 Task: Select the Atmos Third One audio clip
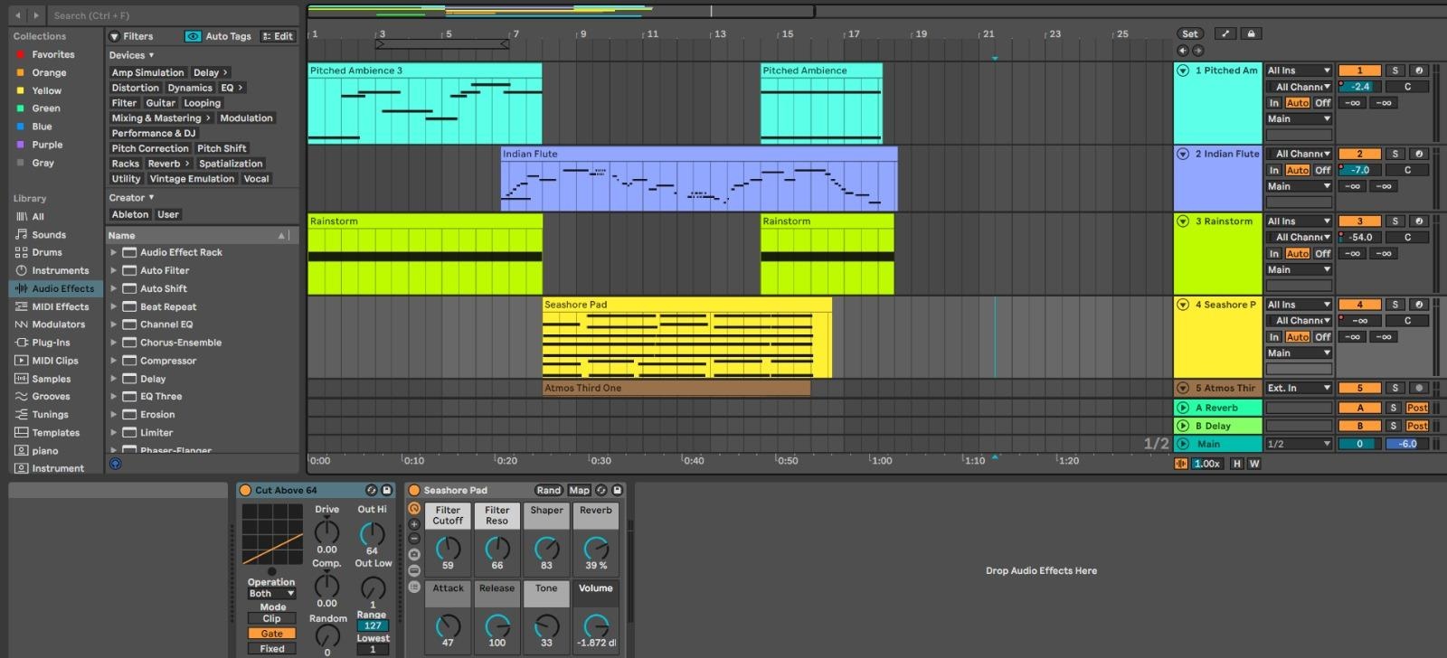pos(676,388)
